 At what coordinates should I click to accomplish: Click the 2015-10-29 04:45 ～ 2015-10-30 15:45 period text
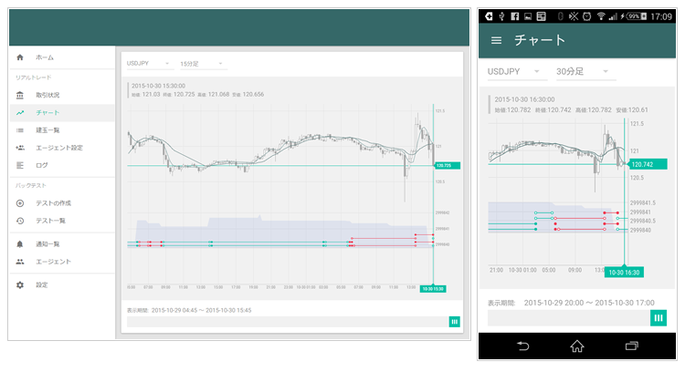[x=202, y=311]
